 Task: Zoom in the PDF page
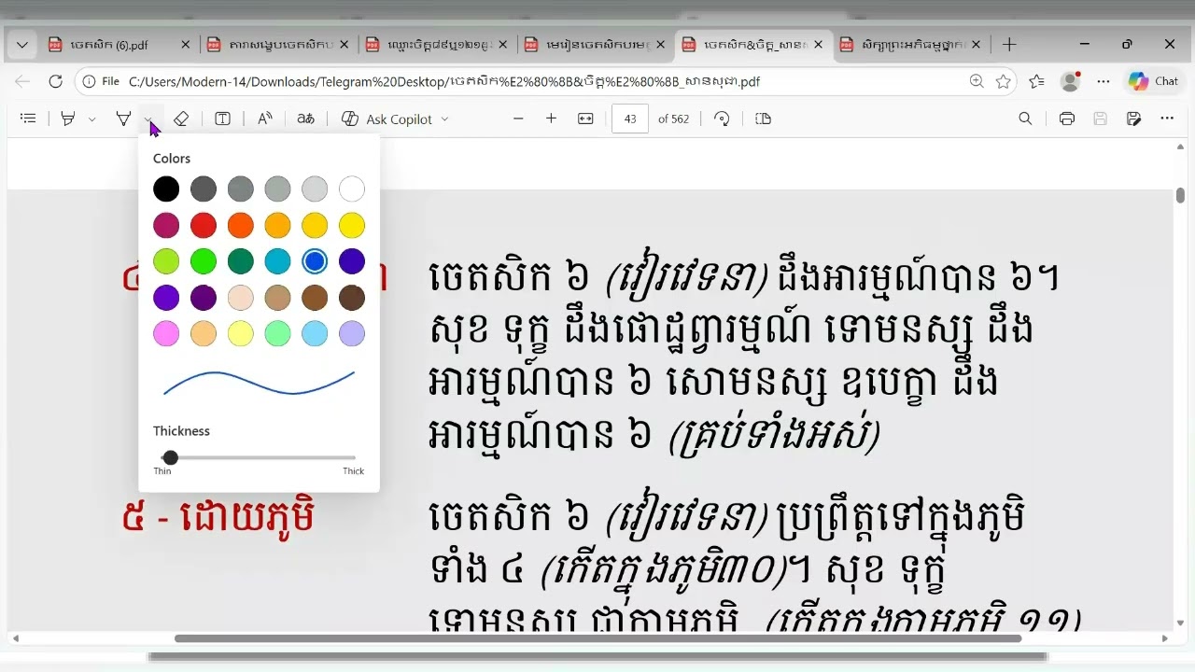[x=551, y=119]
